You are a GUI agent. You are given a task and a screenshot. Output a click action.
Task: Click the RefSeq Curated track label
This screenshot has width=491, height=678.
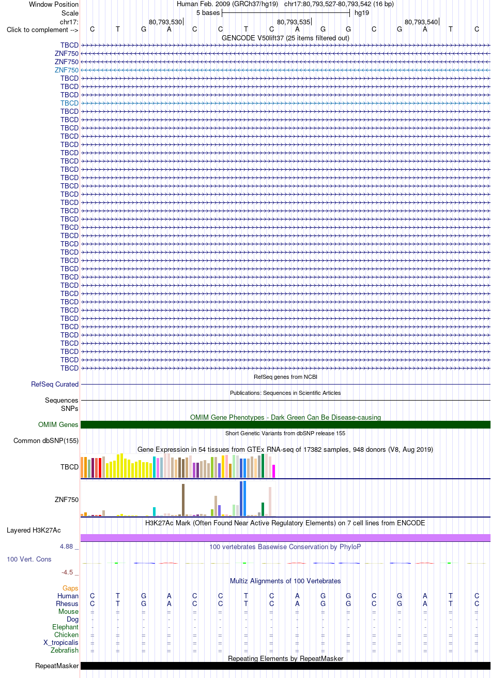coord(55,385)
